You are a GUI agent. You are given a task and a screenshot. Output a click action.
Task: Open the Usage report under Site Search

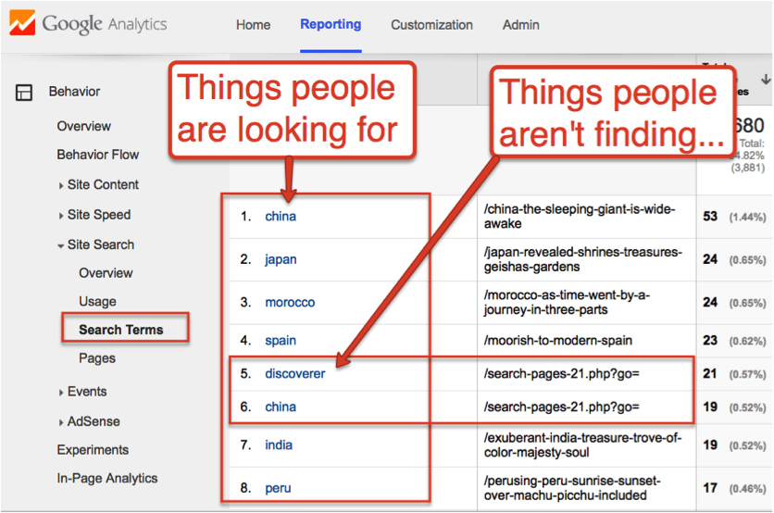click(x=98, y=302)
